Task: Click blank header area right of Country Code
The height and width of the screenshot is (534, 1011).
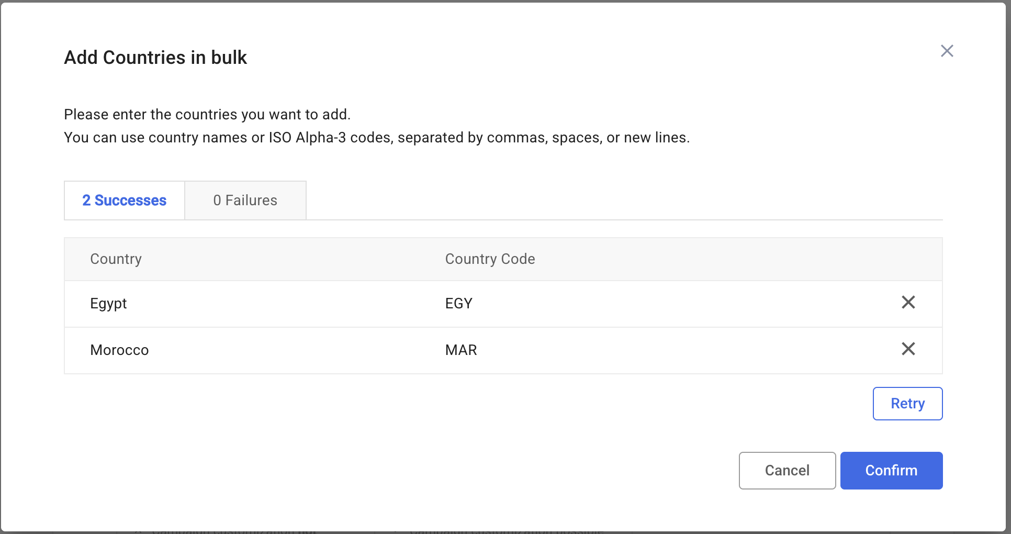Action: tap(733, 259)
